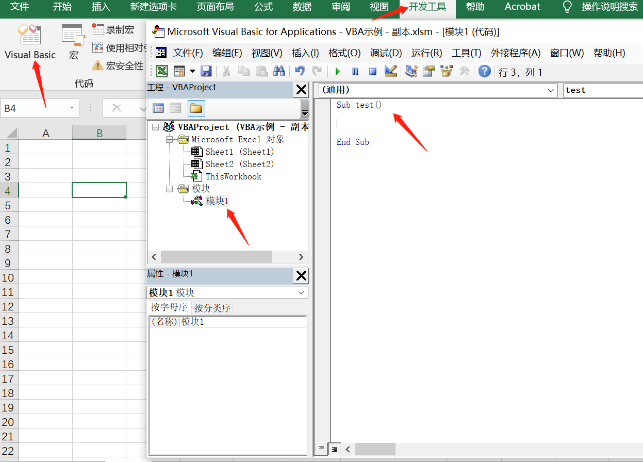
Task: Select the 按分类序 properties tab
Action: [212, 308]
